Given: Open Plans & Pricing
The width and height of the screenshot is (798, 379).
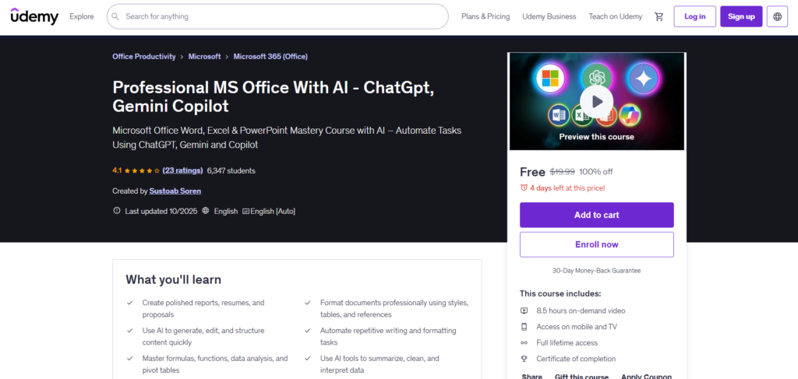Looking at the screenshot, I should pyautogui.click(x=486, y=16).
